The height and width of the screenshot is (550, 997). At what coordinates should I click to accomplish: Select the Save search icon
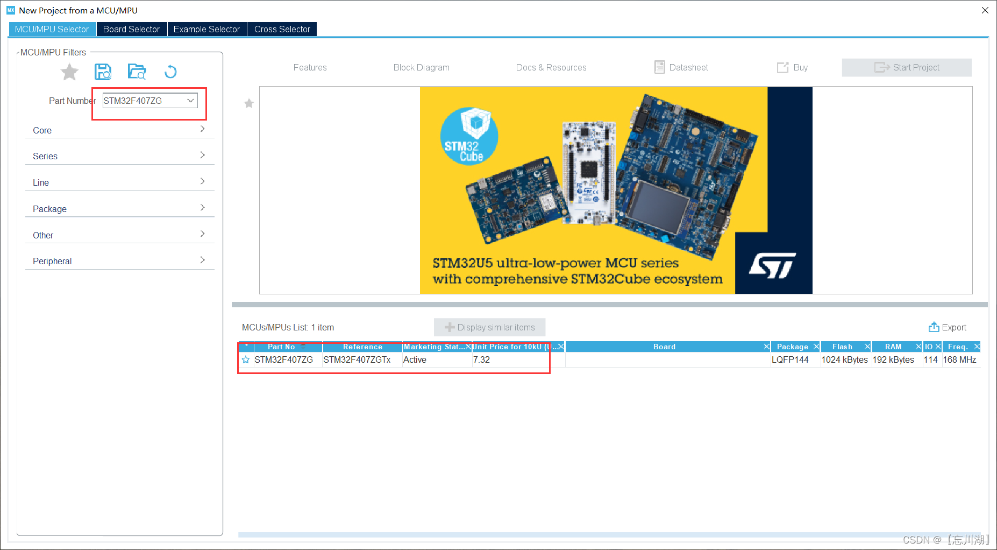[103, 71]
